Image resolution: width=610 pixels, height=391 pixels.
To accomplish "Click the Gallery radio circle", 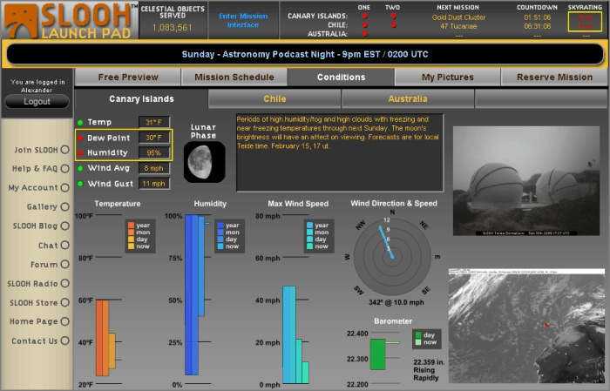I will (65, 206).
